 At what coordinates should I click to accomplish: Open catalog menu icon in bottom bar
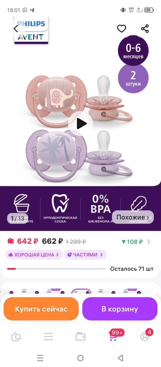48,337
